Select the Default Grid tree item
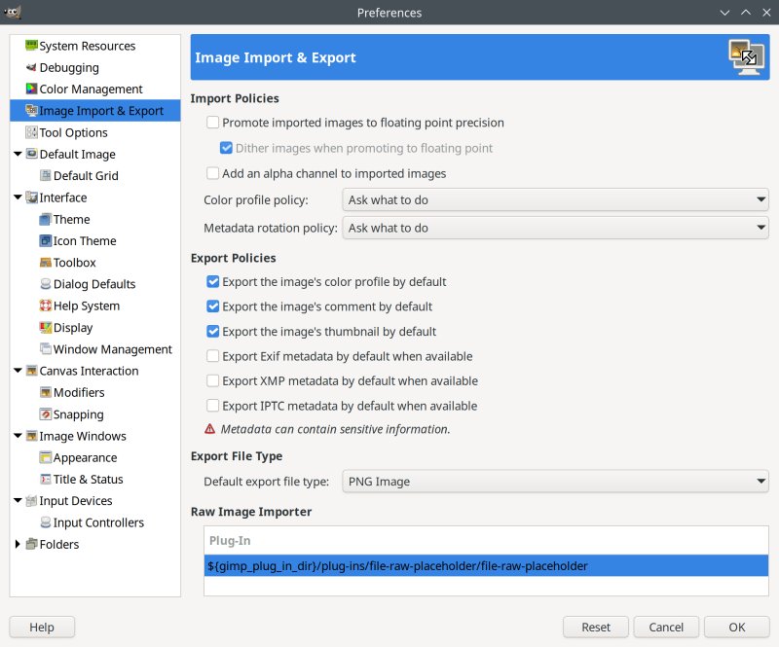Viewport: 779px width, 647px height. (80, 175)
